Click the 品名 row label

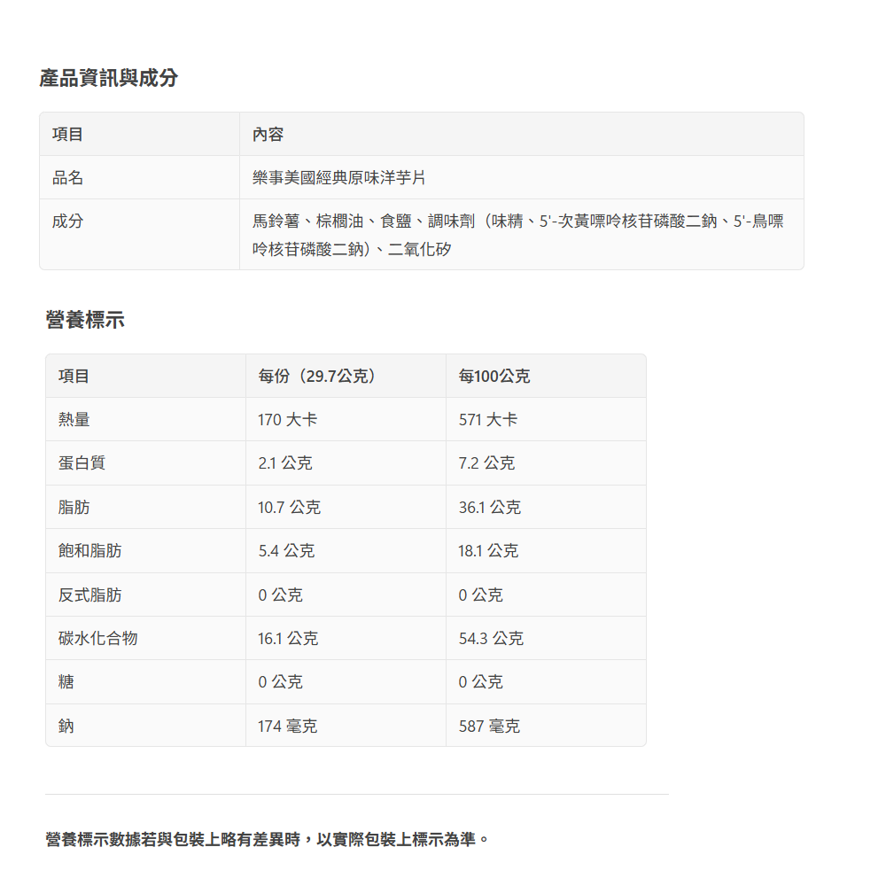pyautogui.click(x=68, y=178)
